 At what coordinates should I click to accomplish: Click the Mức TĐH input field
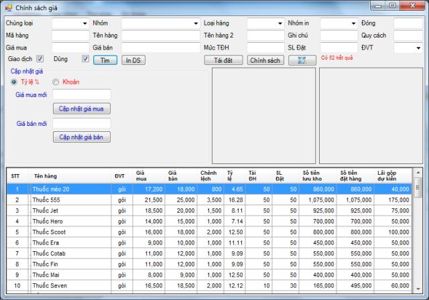tap(265, 48)
